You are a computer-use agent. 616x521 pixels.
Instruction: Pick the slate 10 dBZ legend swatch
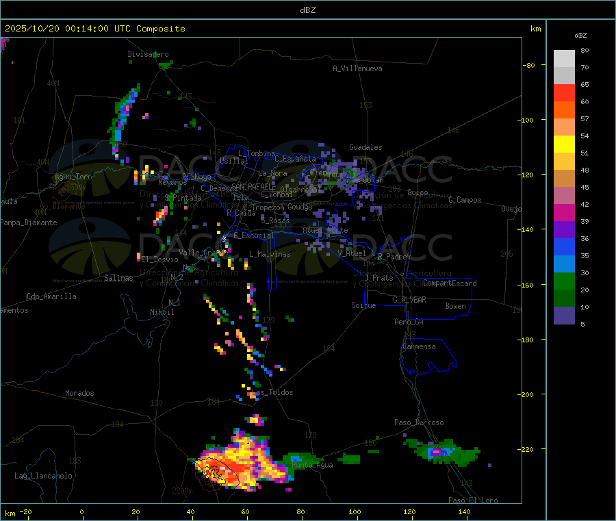(564, 315)
